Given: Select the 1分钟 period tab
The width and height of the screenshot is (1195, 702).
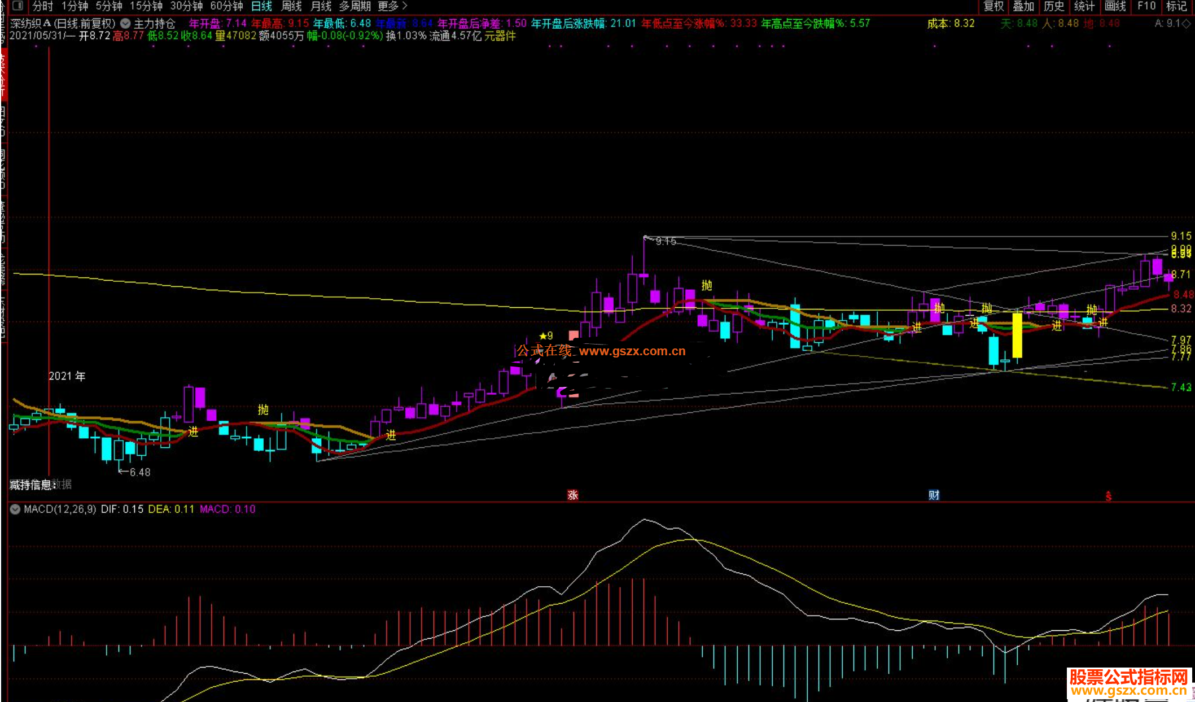Looking at the screenshot, I should pyautogui.click(x=75, y=6).
